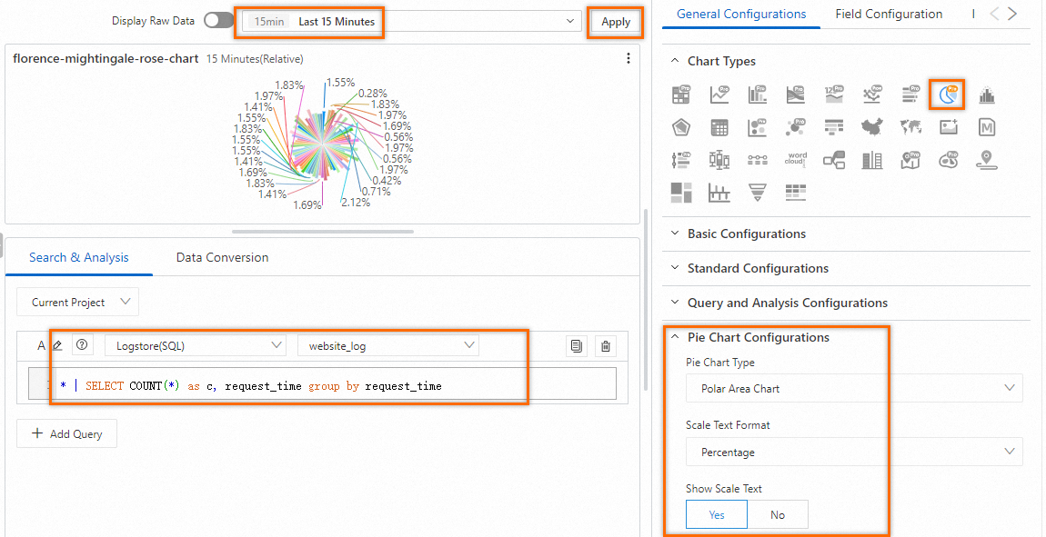
Task: Open the Data Conversion tab
Action: tap(222, 257)
